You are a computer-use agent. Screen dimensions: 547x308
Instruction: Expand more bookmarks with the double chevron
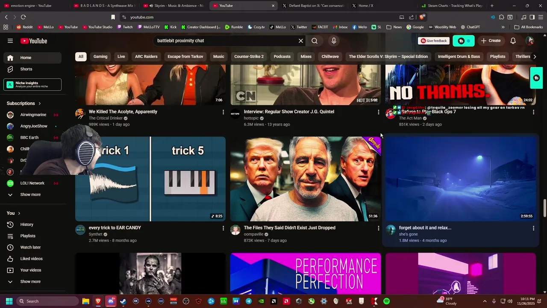(x=503, y=27)
